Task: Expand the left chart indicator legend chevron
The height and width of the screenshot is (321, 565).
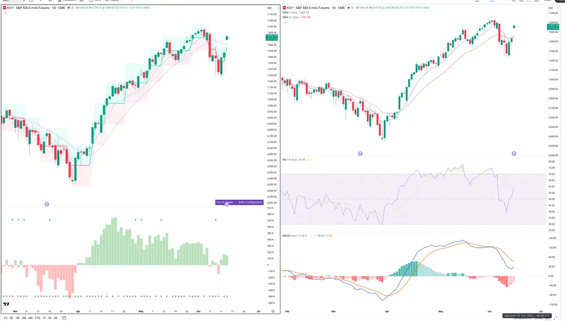Action: coord(6,13)
